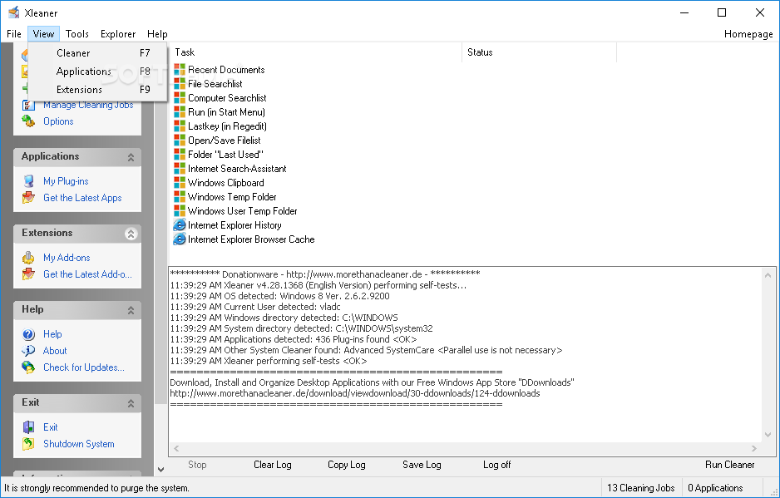Collapse the Extensions sidebar panel
Image resolution: width=780 pixels, height=498 pixels.
point(131,234)
